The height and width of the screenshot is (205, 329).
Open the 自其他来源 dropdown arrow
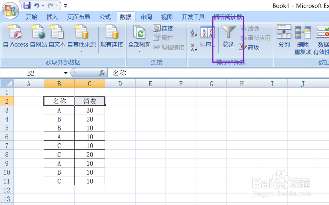(x=81, y=51)
